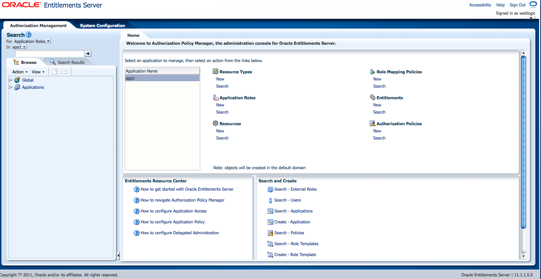Screen dimensions: 541x279
Task: Click the Role Mapping Policies icon
Action: (x=372, y=71)
